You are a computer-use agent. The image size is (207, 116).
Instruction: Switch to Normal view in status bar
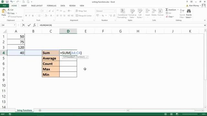(x=165, y=114)
